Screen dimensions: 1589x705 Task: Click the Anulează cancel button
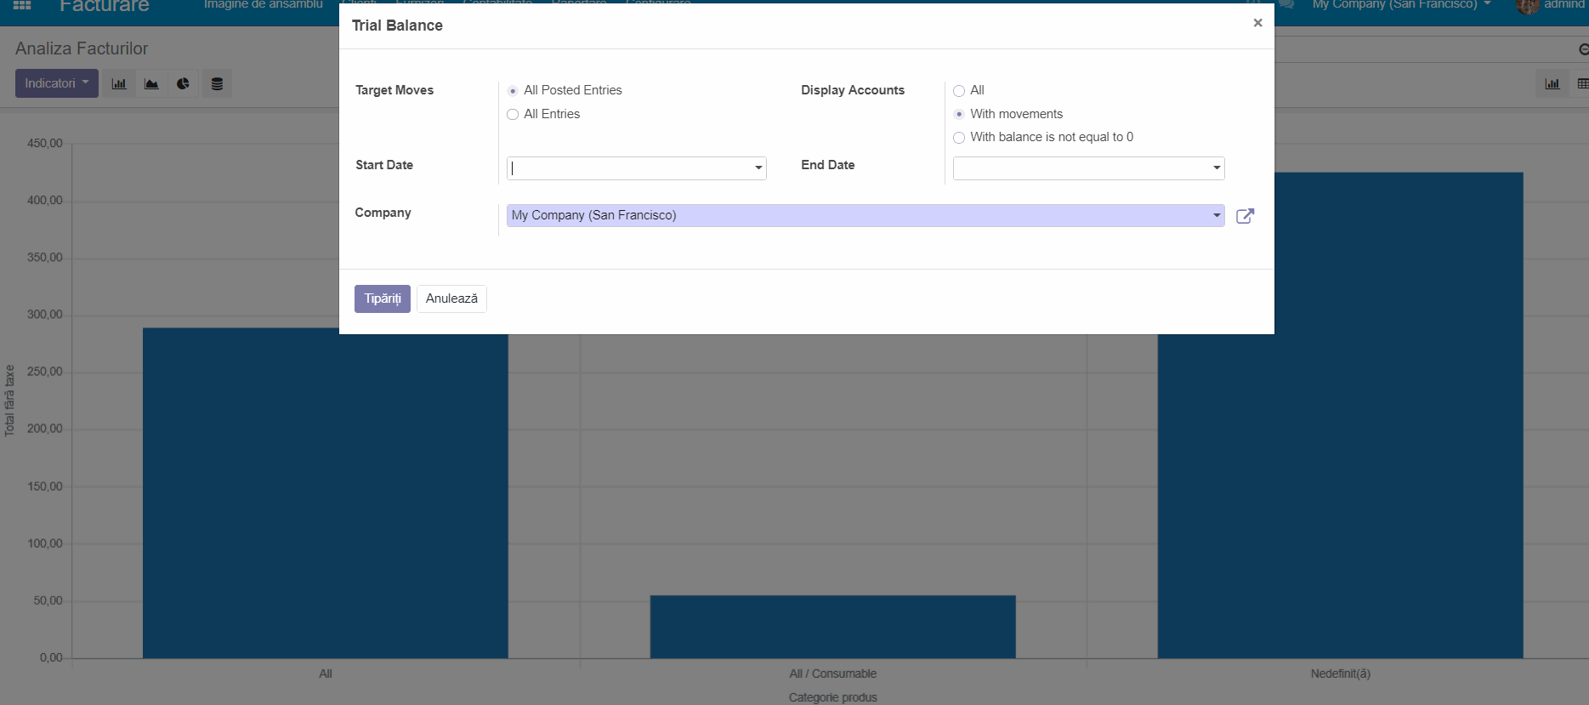[451, 298]
